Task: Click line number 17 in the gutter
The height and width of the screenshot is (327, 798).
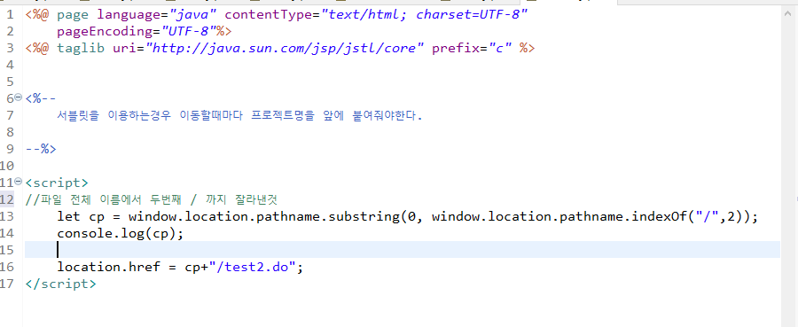Action: (7, 284)
